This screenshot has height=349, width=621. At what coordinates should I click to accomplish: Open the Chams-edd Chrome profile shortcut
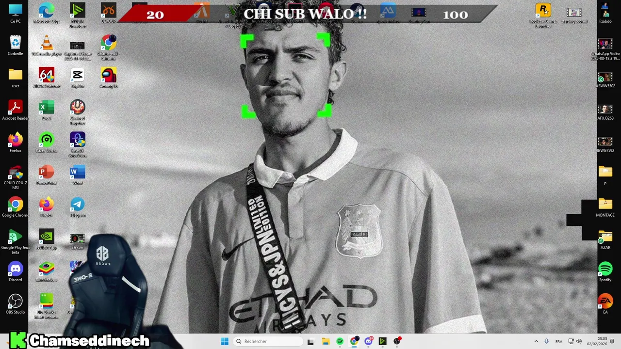109,48
